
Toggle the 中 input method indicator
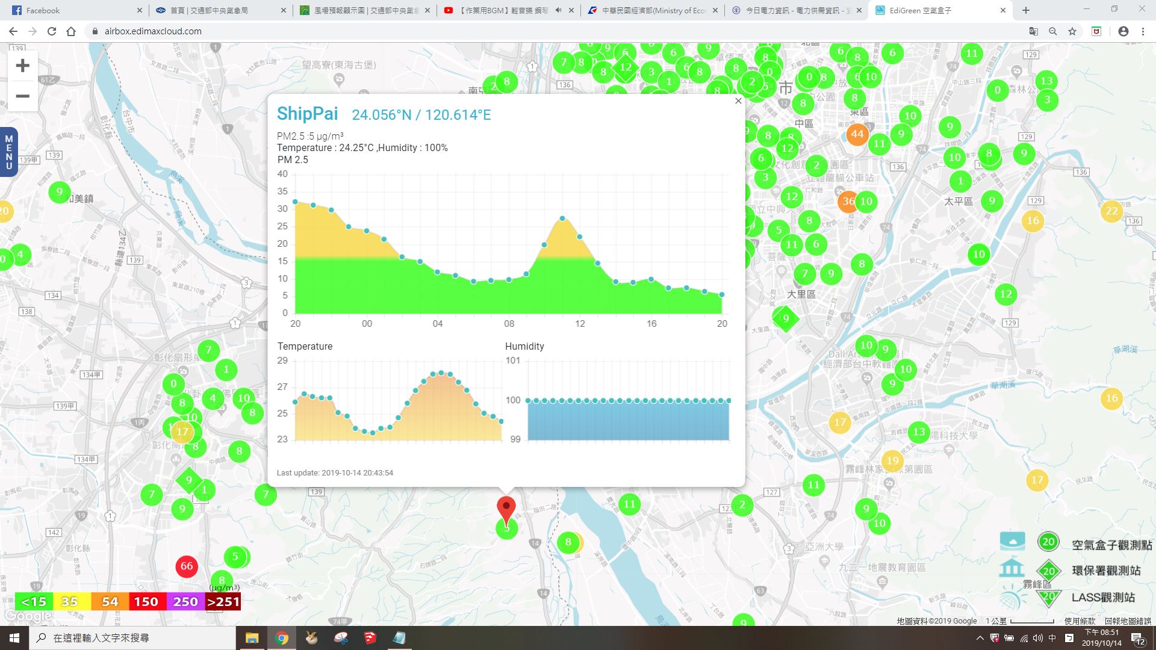pyautogui.click(x=1052, y=638)
